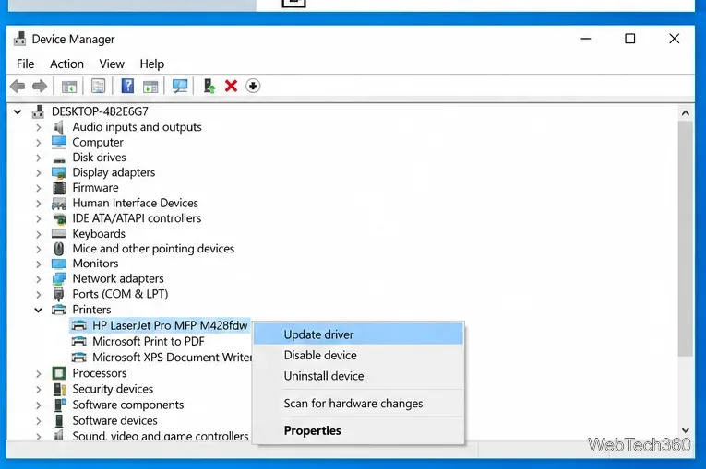Screen dimensions: 706x469
Task: Click the Computer category monitor icon
Action: point(59,142)
